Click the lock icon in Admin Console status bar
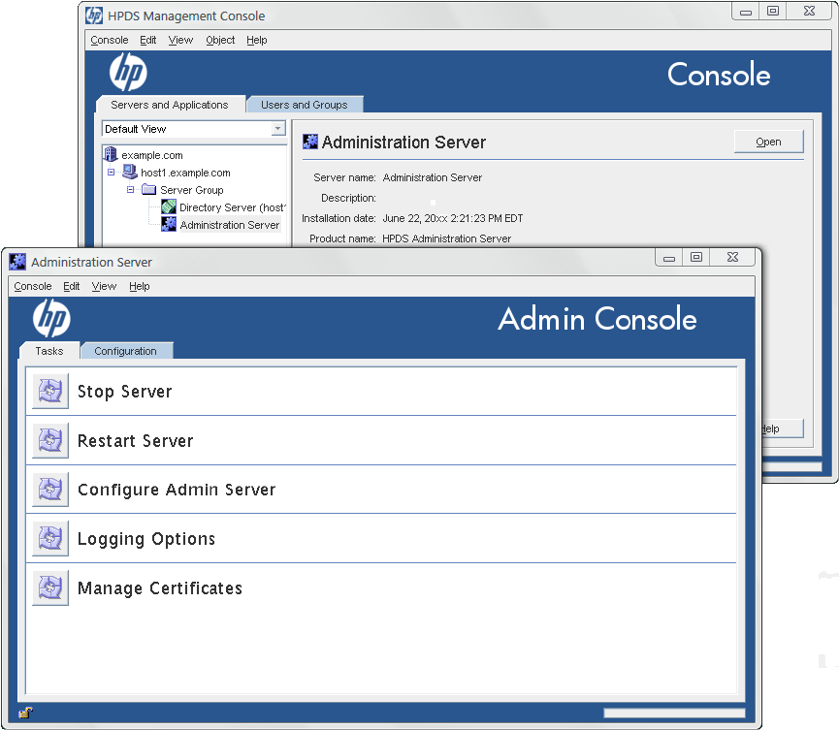 point(25,713)
